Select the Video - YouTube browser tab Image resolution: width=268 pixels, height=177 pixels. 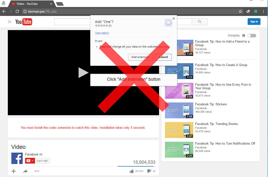pyautogui.click(x=32, y=4)
